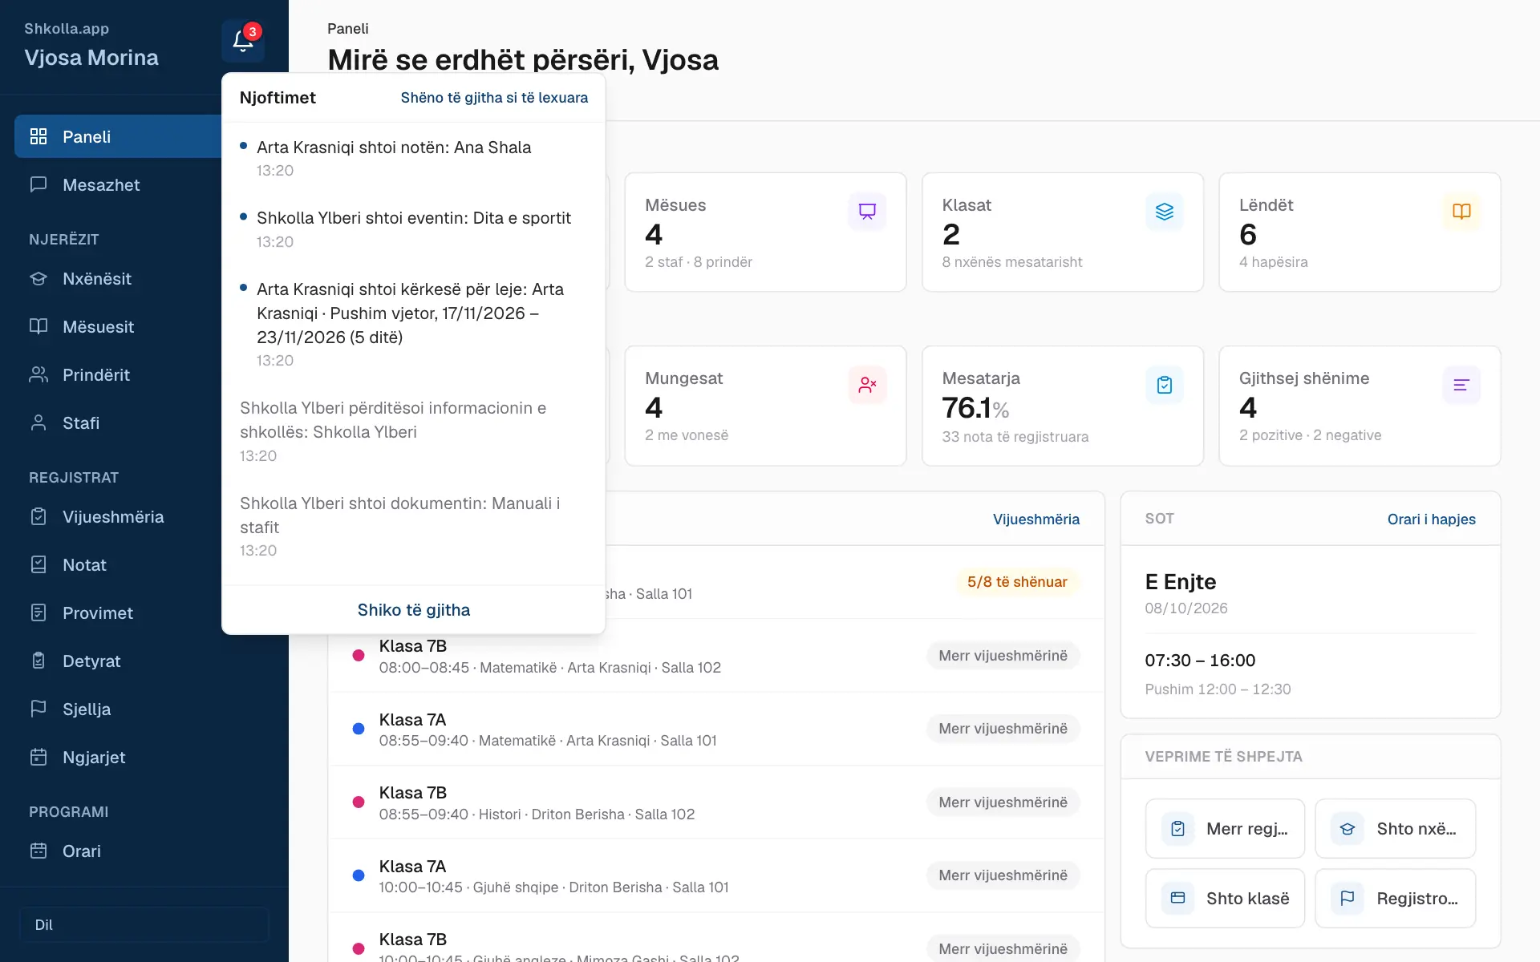Click the Gjithsej shënime lines icon
Image resolution: width=1540 pixels, height=962 pixels.
pyautogui.click(x=1461, y=385)
